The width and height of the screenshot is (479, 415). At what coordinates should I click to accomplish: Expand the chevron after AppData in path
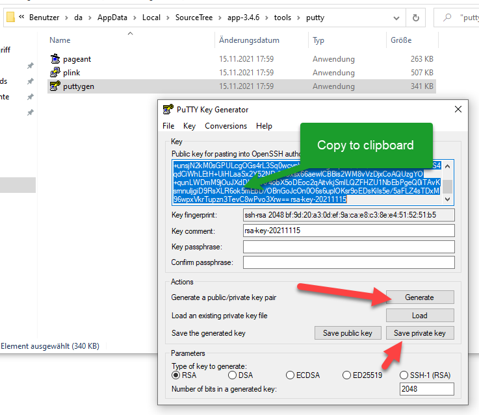[135, 18]
